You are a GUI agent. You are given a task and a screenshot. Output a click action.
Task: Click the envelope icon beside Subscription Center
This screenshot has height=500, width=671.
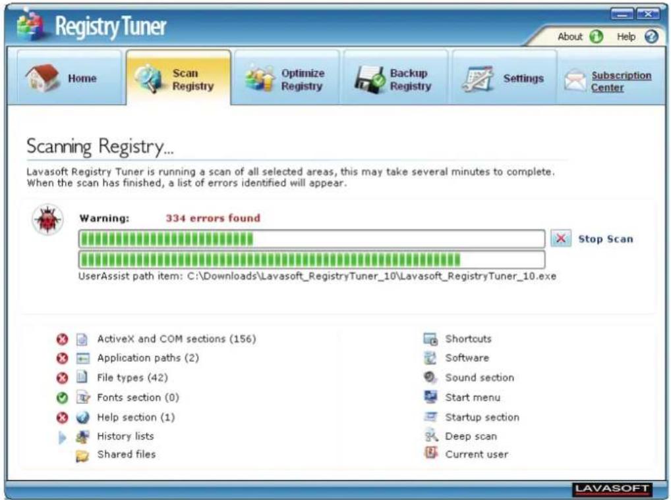(575, 80)
